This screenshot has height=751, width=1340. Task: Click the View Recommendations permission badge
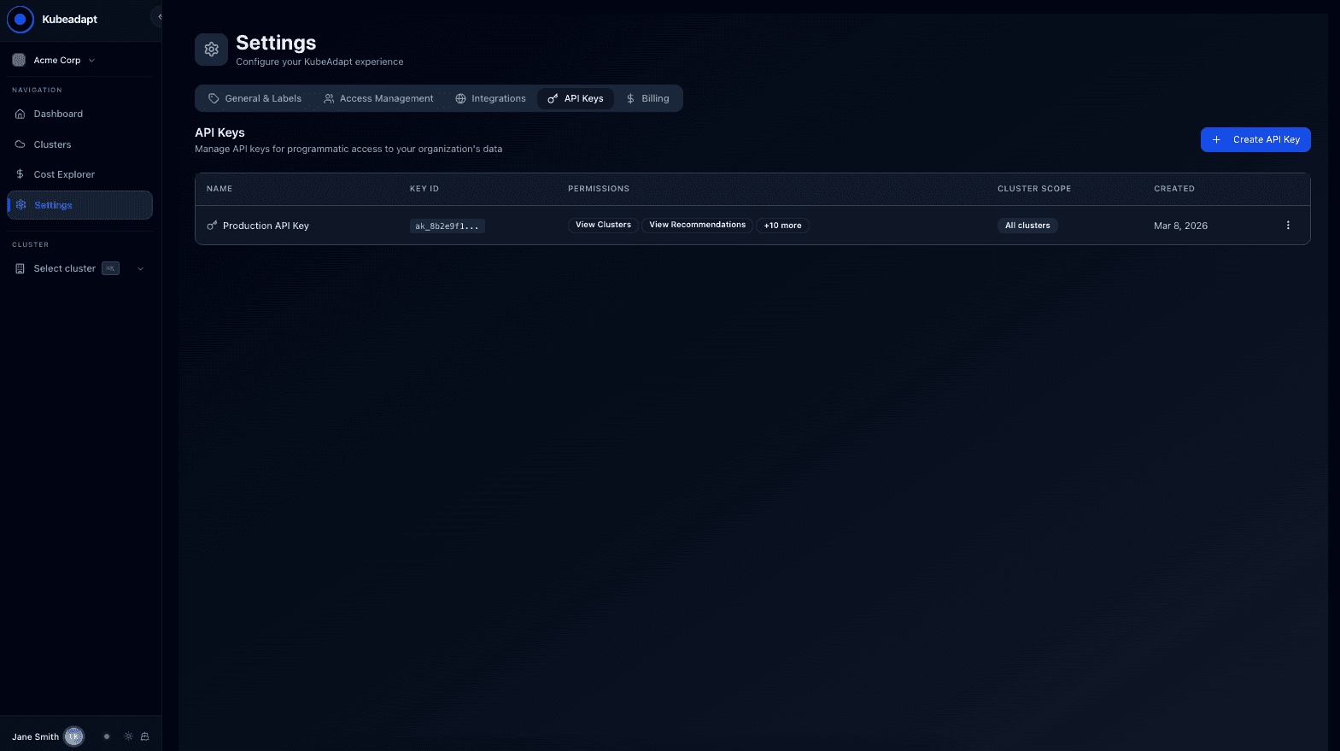coord(697,226)
